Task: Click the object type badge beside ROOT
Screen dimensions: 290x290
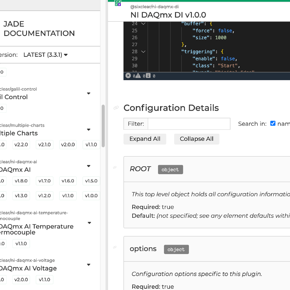Action: pos(170,169)
